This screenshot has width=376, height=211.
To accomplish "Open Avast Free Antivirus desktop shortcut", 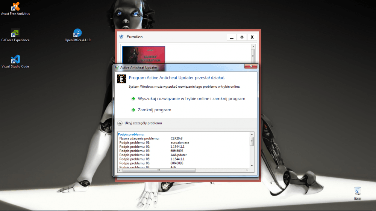I will pyautogui.click(x=15, y=7).
